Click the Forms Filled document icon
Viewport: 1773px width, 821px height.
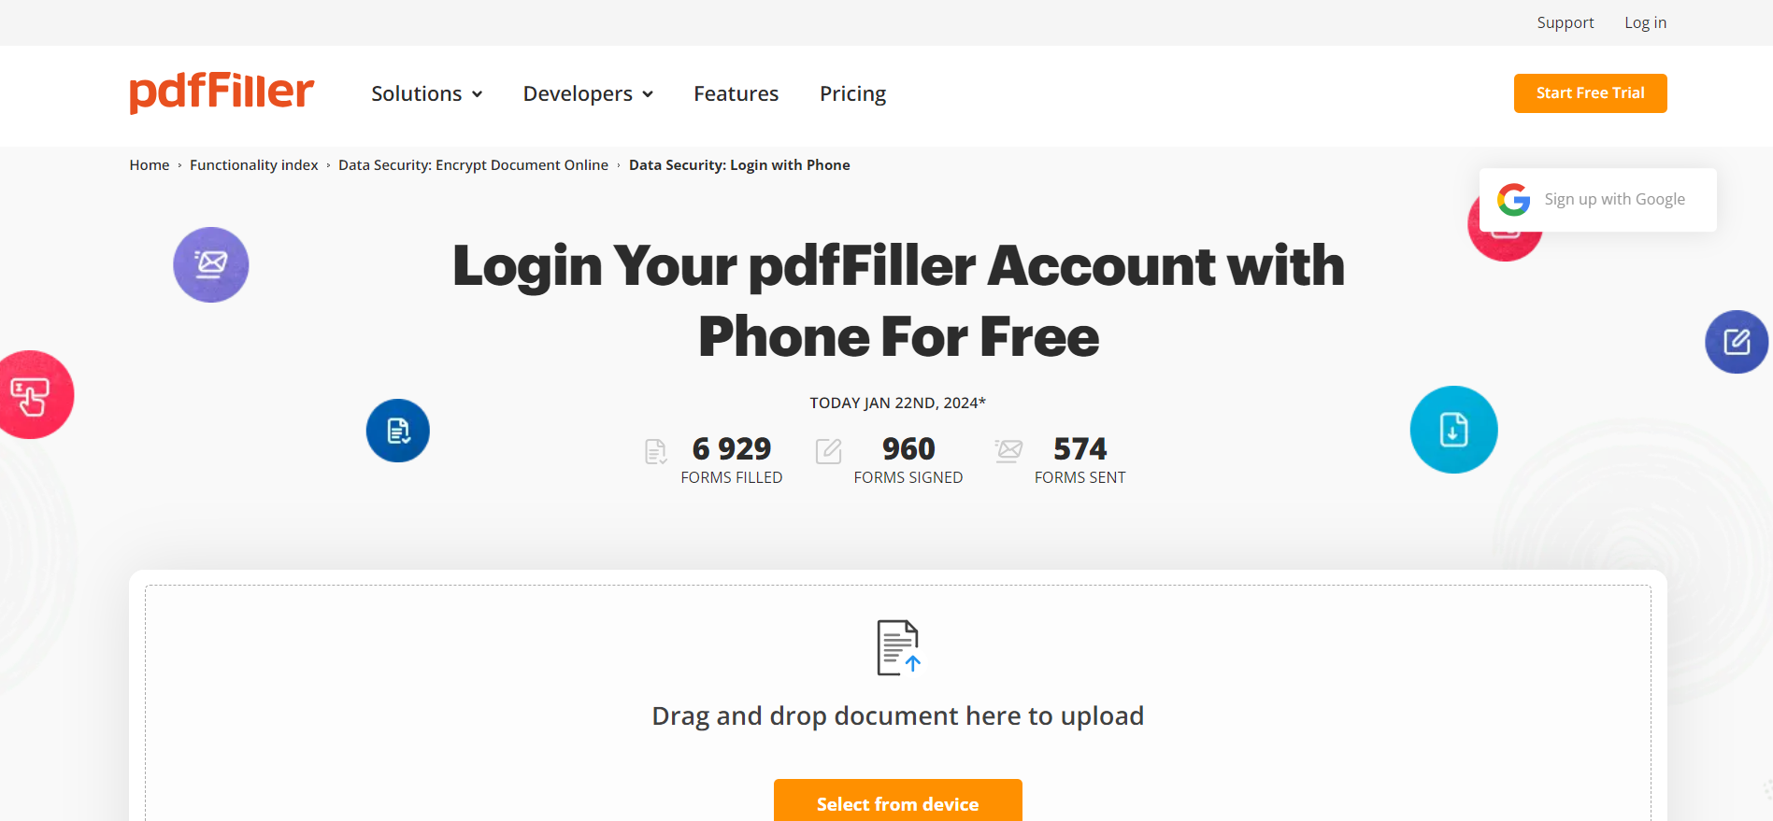click(655, 453)
